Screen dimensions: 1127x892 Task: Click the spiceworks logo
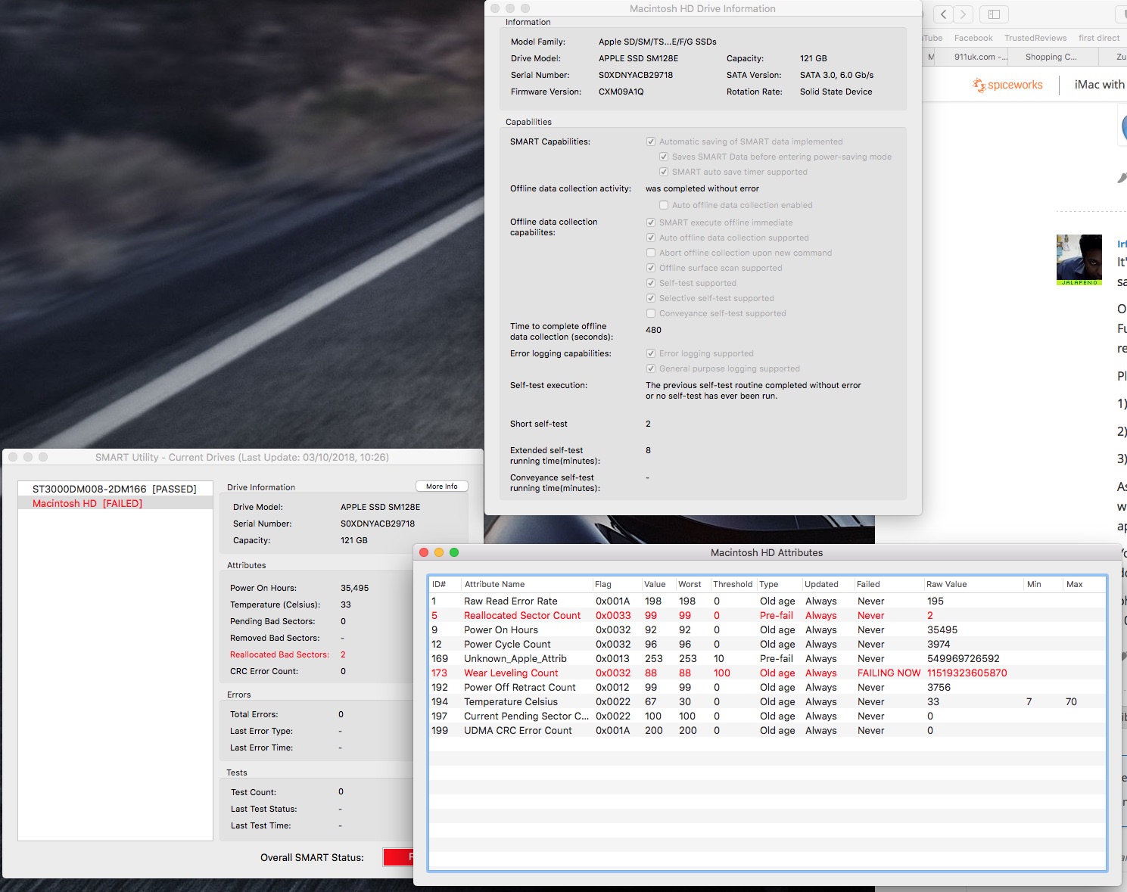point(1007,85)
